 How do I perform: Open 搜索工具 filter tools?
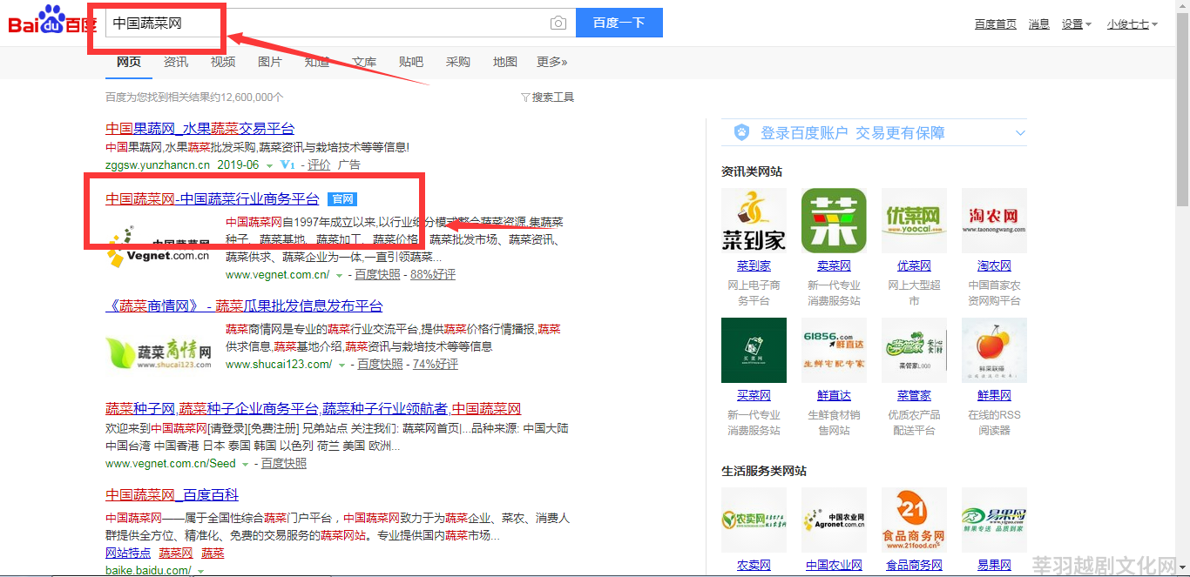[547, 97]
